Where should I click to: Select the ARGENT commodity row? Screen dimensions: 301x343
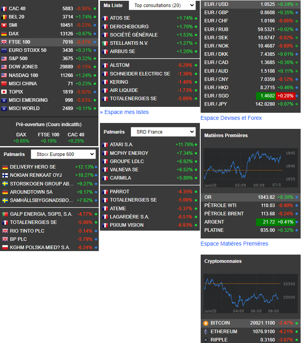pos(251,222)
